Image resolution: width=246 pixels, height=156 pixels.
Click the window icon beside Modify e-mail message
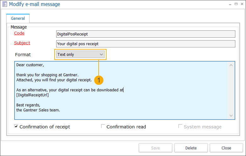(4, 4)
